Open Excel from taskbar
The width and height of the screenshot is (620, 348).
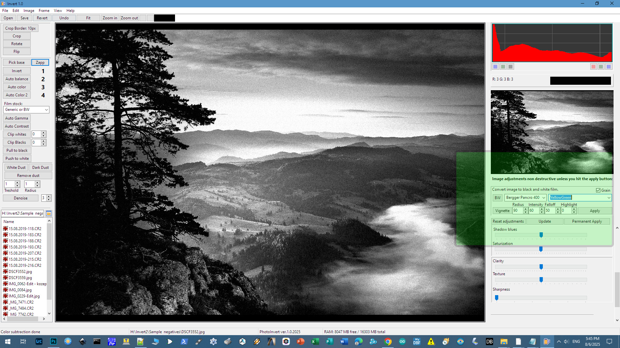click(x=315, y=342)
